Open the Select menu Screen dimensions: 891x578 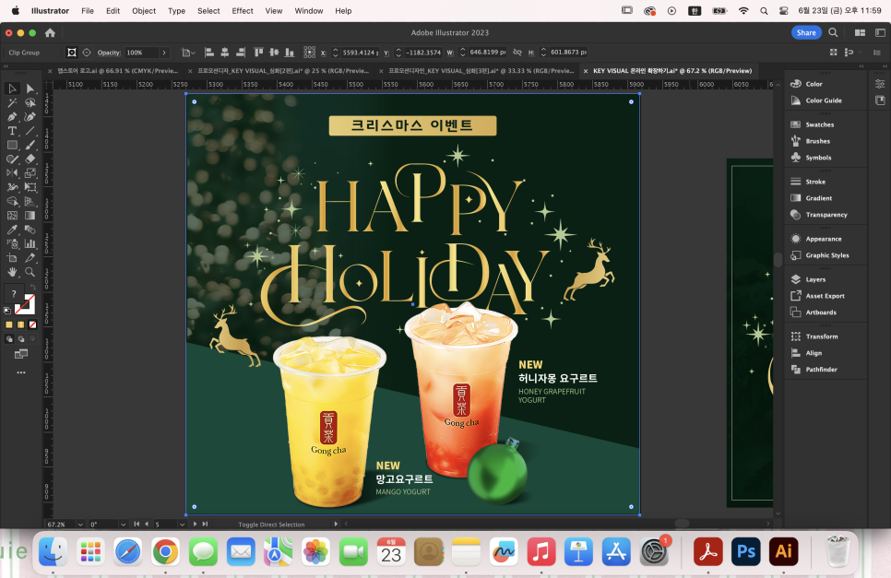pyautogui.click(x=208, y=11)
